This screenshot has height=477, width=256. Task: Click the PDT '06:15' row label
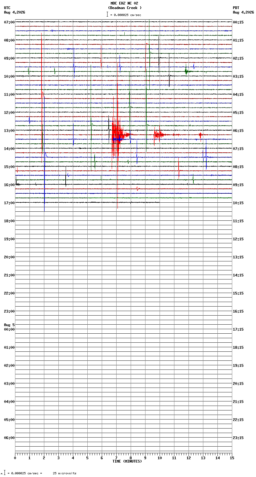click(238, 131)
